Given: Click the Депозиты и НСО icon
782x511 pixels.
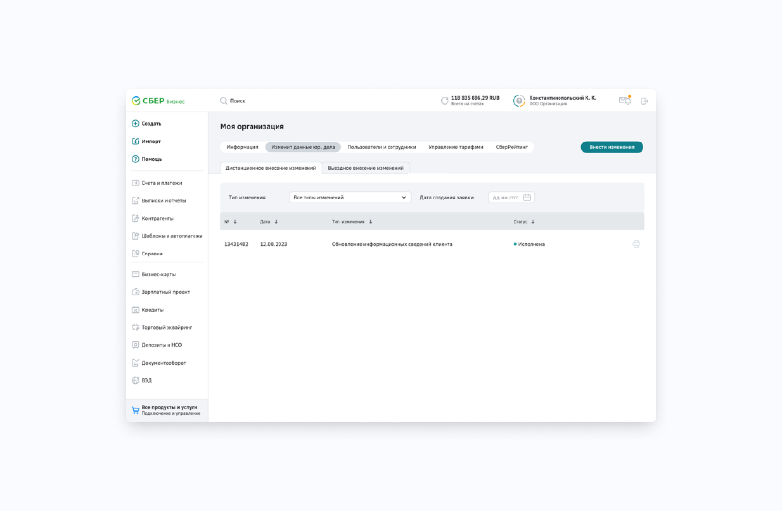Looking at the screenshot, I should coord(135,345).
